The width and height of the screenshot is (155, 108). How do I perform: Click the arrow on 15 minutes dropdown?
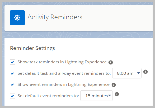click(110, 96)
